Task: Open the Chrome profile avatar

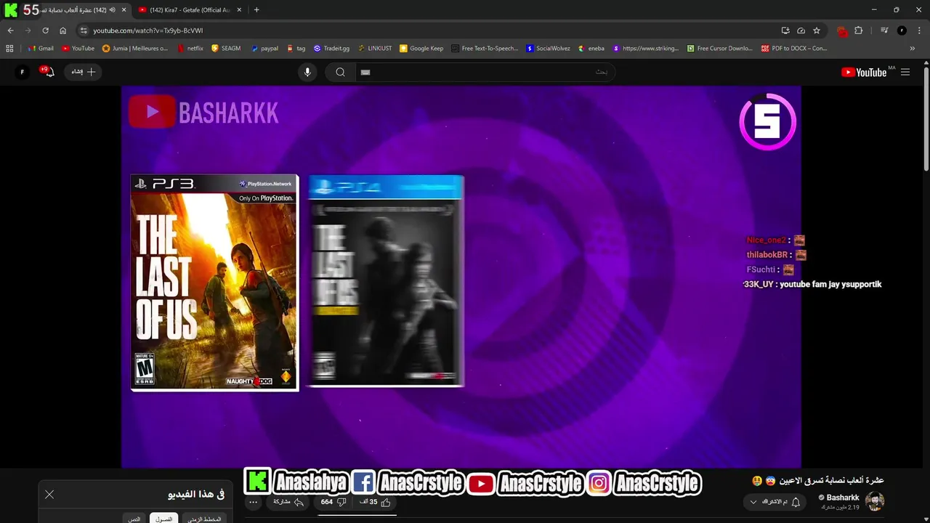Action: (902, 31)
